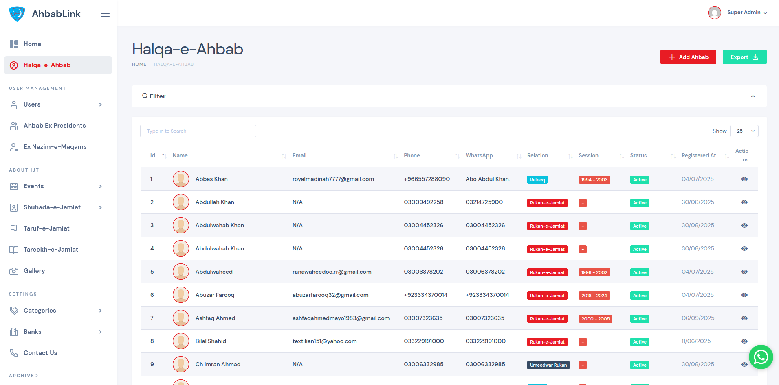The width and height of the screenshot is (779, 385).
Task: Open Ahbab Ex Presidents menu item
Action: (55, 126)
